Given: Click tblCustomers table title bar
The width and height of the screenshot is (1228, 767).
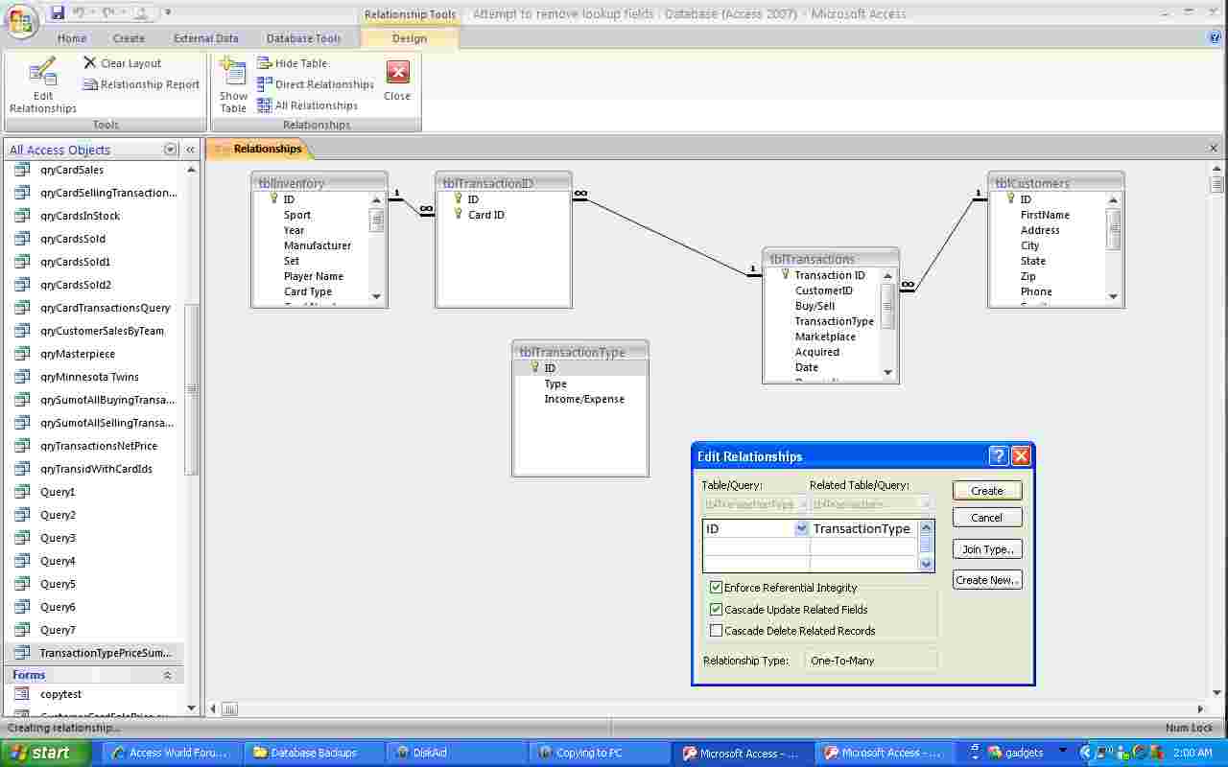Looking at the screenshot, I should (x=1055, y=182).
